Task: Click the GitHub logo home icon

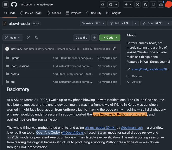Action: pyautogui.click(x=14, y=4)
